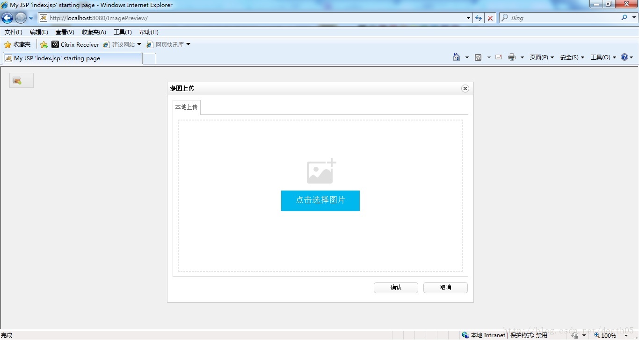The image size is (639, 340).
Task: Open the Print options dropdown arrow
Action: coord(522,57)
